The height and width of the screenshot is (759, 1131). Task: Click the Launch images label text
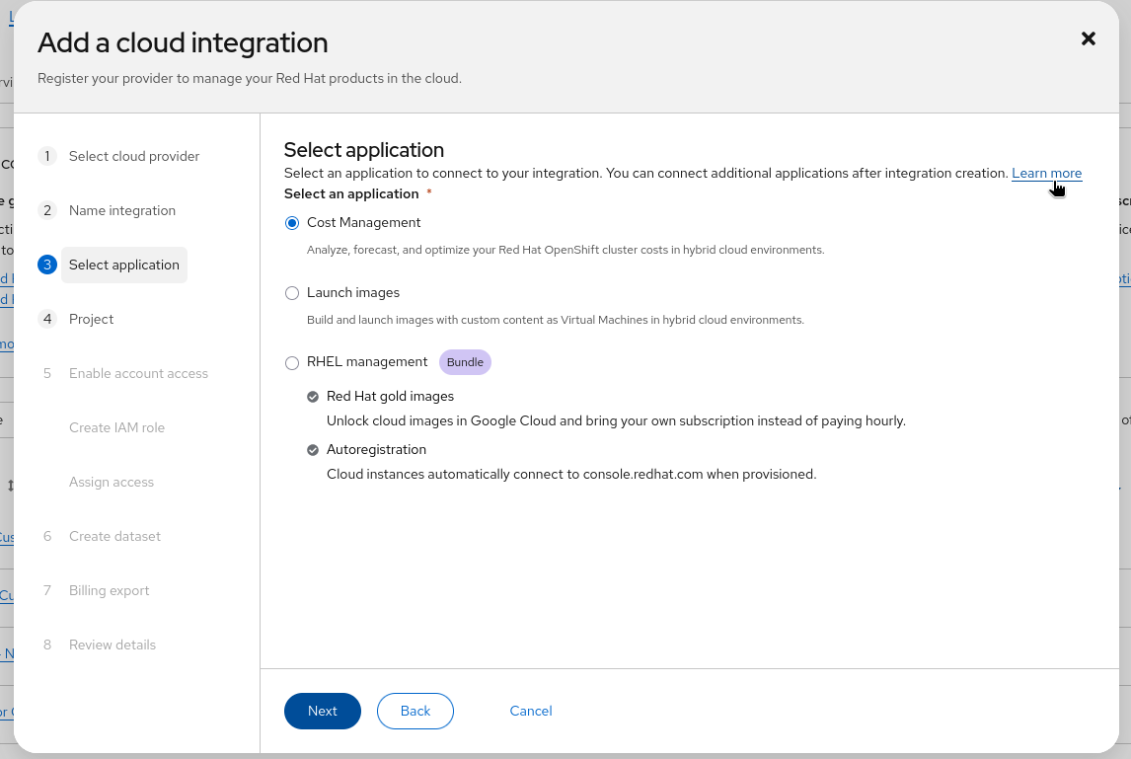(353, 293)
